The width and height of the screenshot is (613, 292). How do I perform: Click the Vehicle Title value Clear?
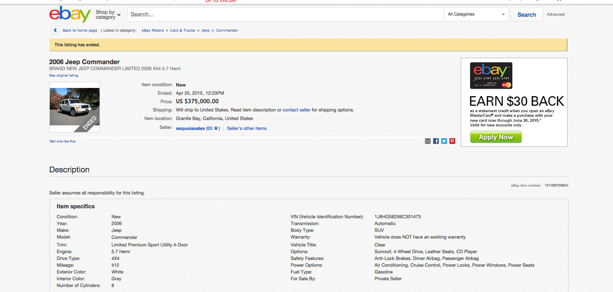[x=380, y=245]
